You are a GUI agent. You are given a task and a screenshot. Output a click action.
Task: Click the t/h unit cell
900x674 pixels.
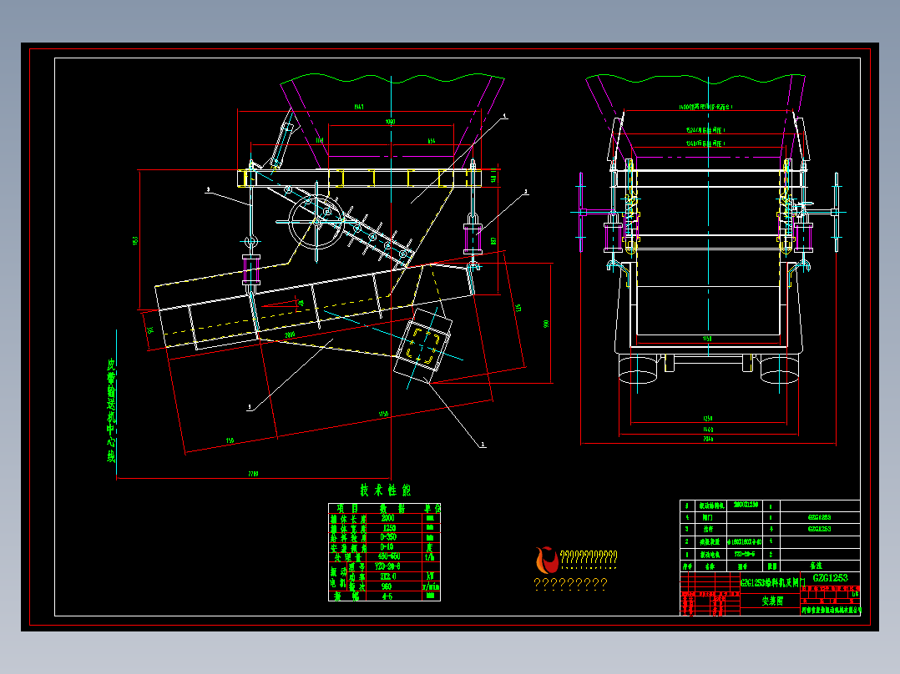coord(430,557)
